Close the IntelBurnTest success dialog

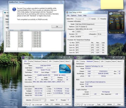(x=61, y=2)
